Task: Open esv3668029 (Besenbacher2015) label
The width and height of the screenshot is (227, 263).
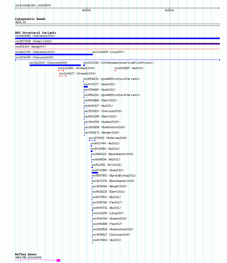Action: [112, 154]
